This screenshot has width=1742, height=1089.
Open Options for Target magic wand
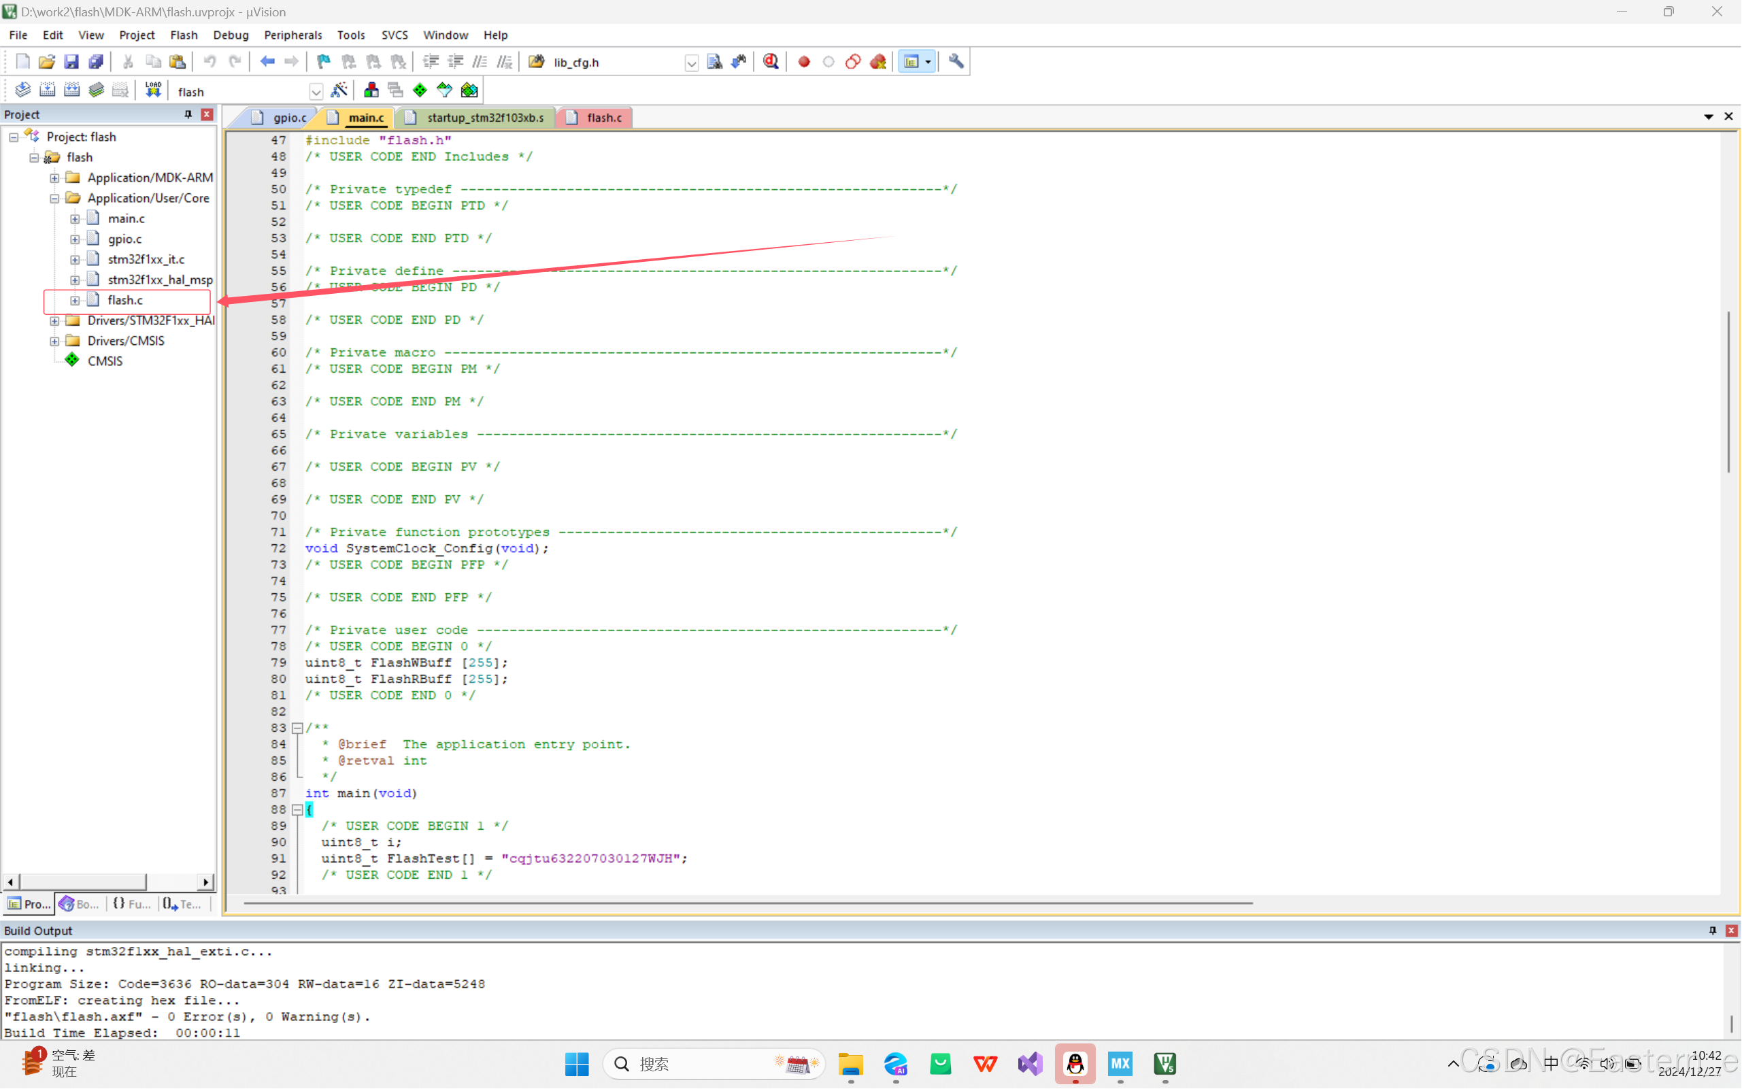pos(339,90)
